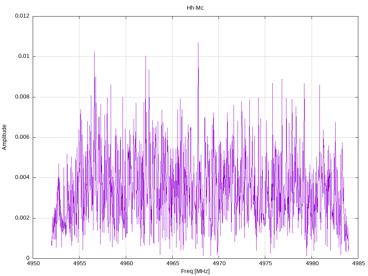Select y-axis tick label 0.002
368x276 pixels.
22,218
